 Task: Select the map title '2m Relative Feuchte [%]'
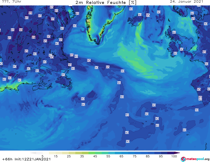pyautogui.click(x=106, y=3)
